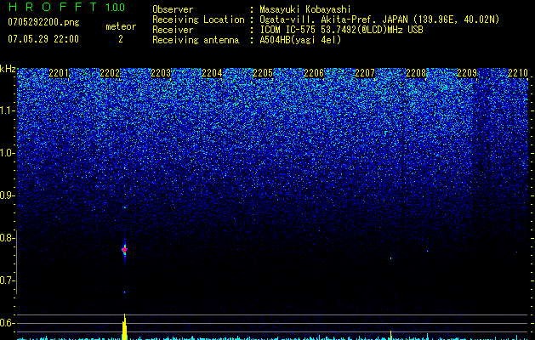The height and width of the screenshot is (340, 535).
Task: Click the ICOM IC-575 receiver text
Action: pos(342,30)
